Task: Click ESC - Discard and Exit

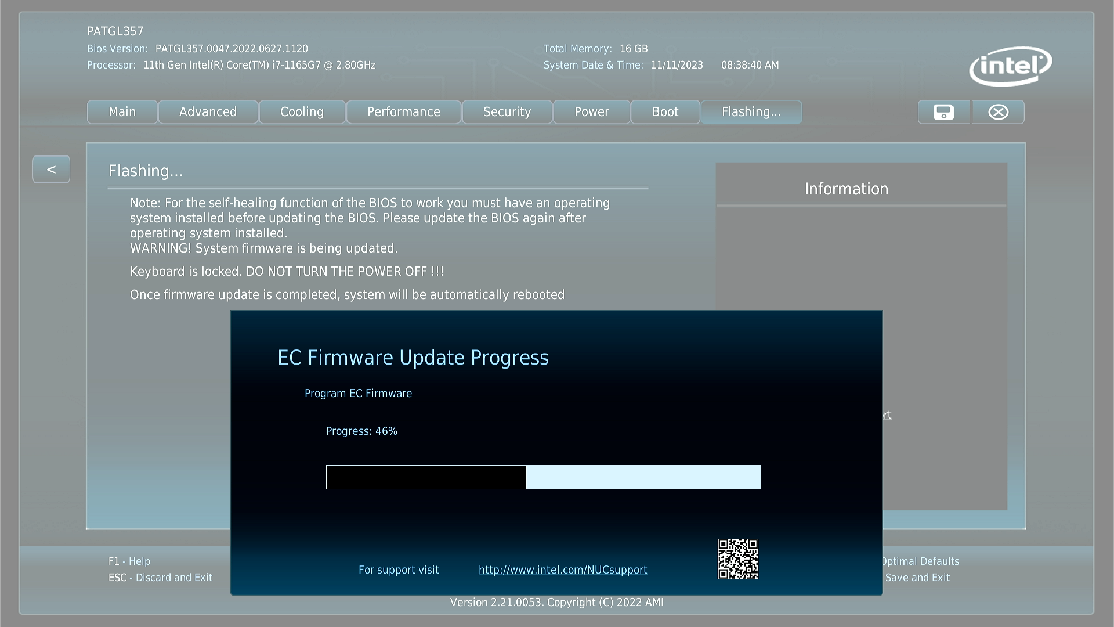Action: 160,578
